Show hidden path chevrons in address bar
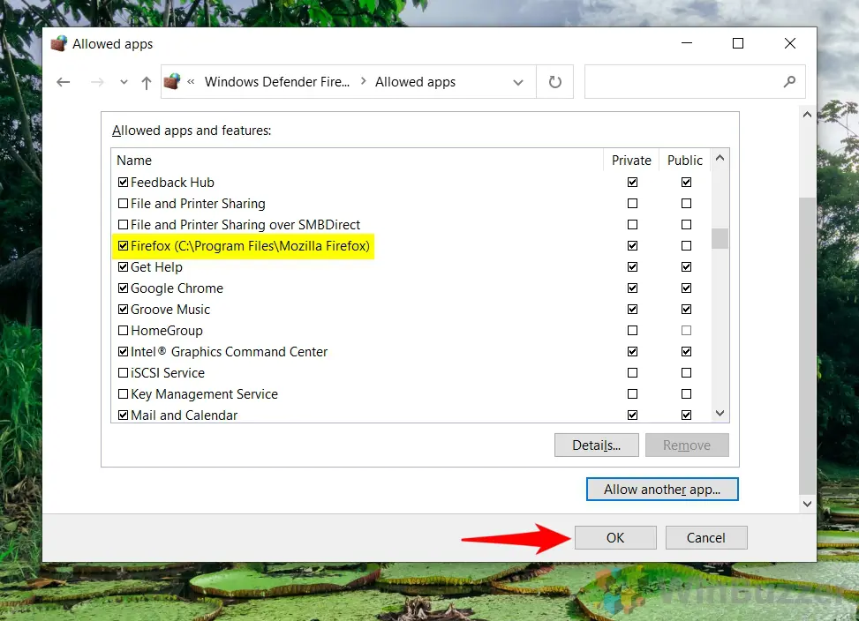Screen dimensions: 859x621 191,82
